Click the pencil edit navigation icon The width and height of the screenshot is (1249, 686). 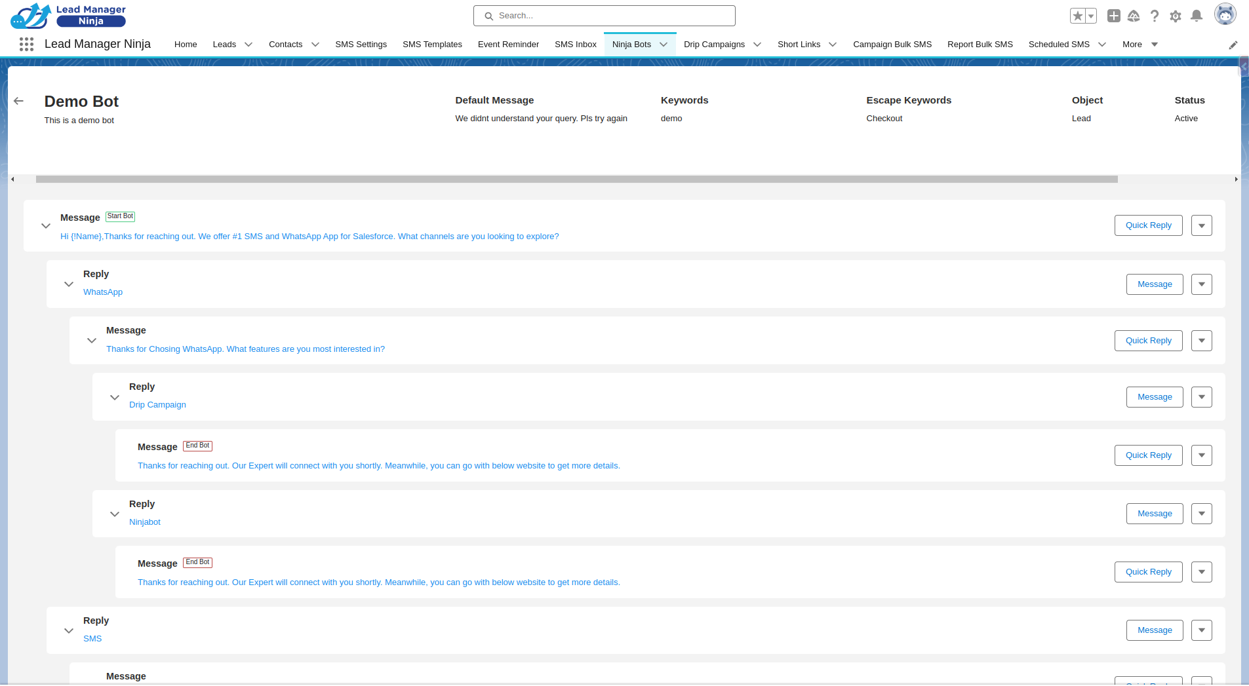click(x=1233, y=45)
